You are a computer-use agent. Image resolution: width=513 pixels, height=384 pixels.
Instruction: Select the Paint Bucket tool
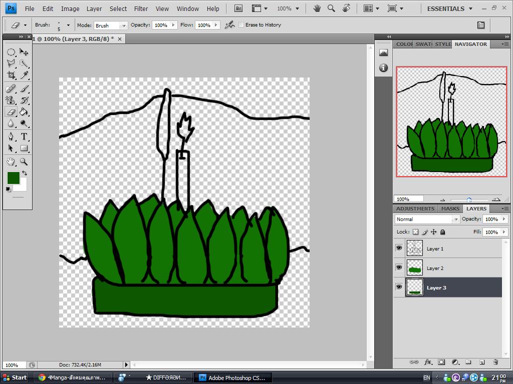[24, 112]
